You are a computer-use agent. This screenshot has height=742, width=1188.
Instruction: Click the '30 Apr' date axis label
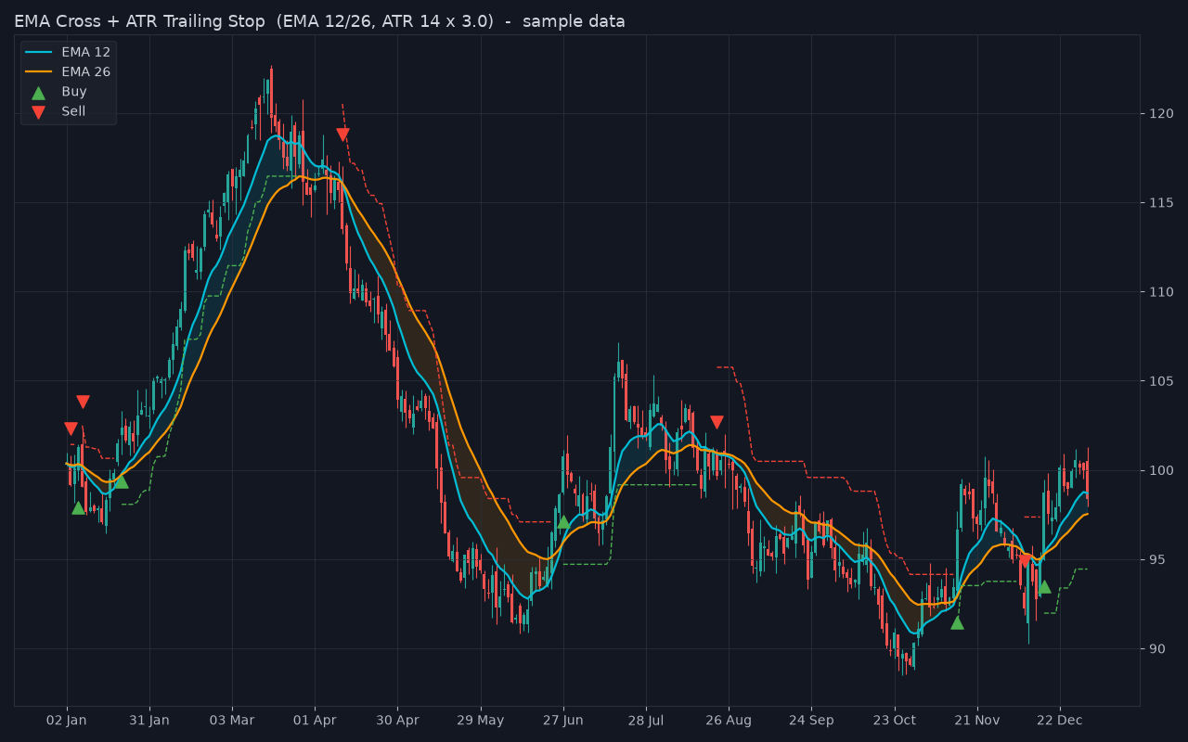[398, 721]
